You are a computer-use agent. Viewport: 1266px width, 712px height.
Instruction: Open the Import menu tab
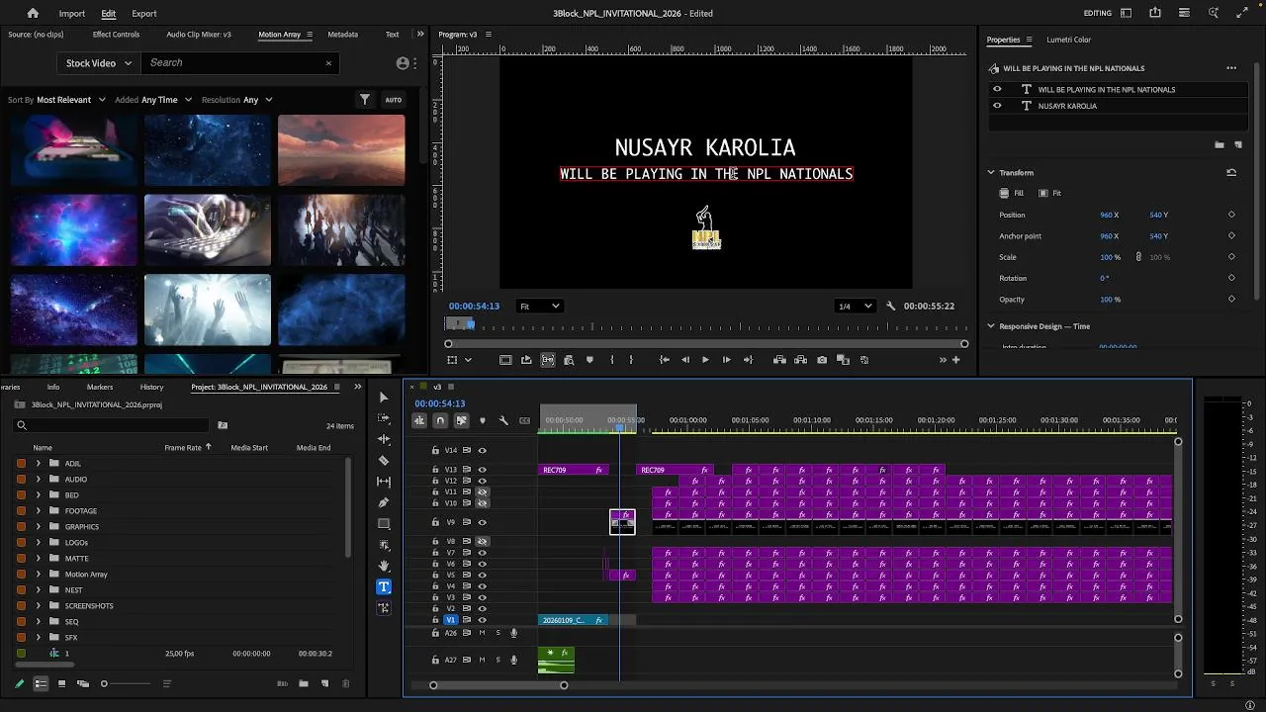pos(71,13)
